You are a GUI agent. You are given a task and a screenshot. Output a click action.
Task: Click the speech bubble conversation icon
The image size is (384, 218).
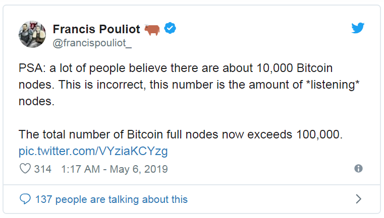click(x=25, y=199)
